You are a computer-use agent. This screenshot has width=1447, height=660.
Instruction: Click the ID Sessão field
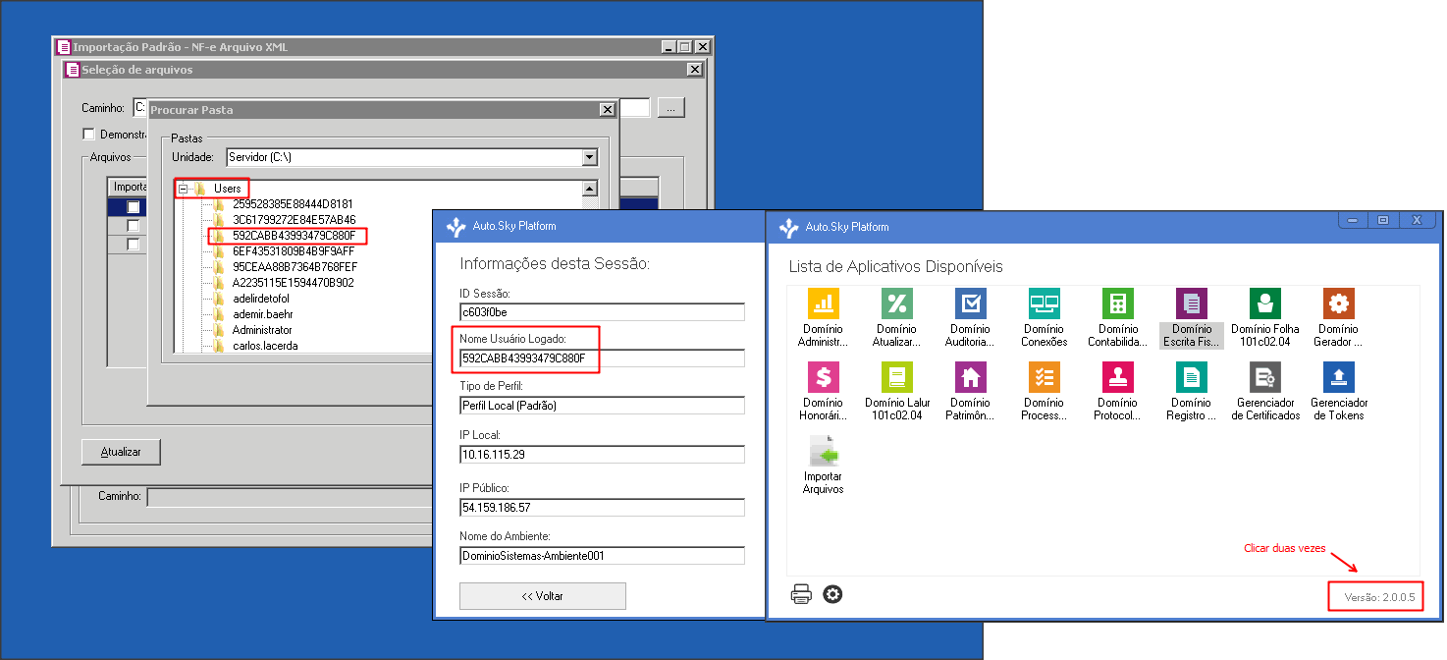[x=602, y=311]
